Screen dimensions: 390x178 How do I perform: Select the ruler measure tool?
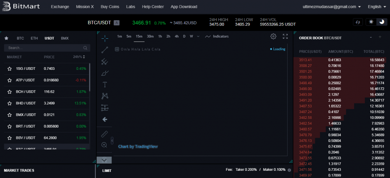tap(105, 134)
